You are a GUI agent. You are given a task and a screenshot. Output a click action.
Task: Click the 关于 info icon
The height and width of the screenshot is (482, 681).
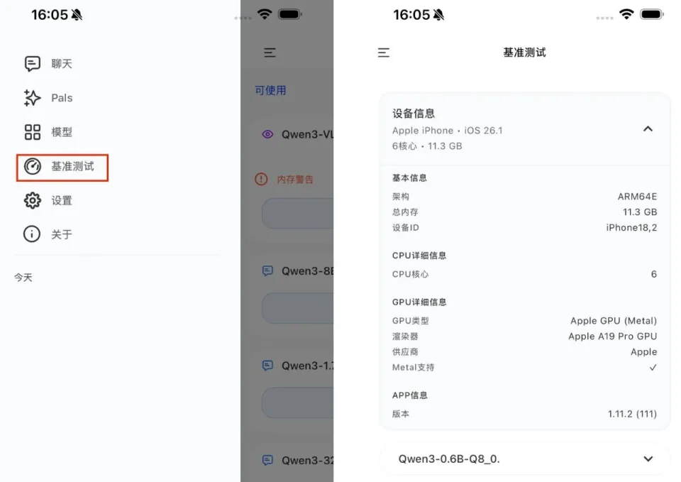pos(32,234)
